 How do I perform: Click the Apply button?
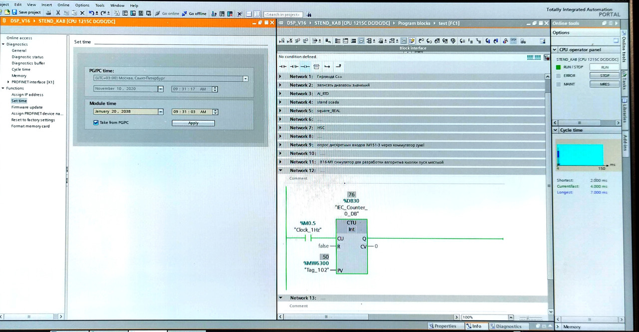[193, 123]
